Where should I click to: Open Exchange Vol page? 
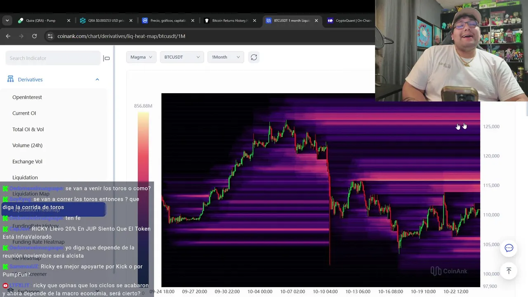[27, 162]
